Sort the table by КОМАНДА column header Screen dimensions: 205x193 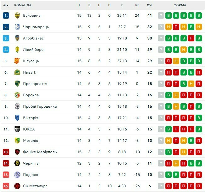pyautogui.click(x=23, y=5)
